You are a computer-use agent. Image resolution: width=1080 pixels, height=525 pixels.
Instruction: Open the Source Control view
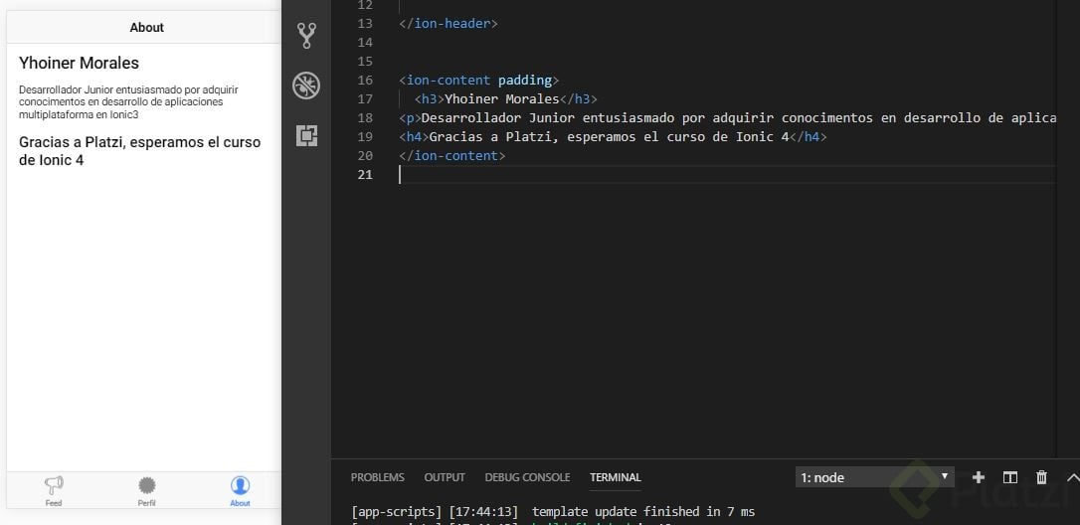point(306,36)
